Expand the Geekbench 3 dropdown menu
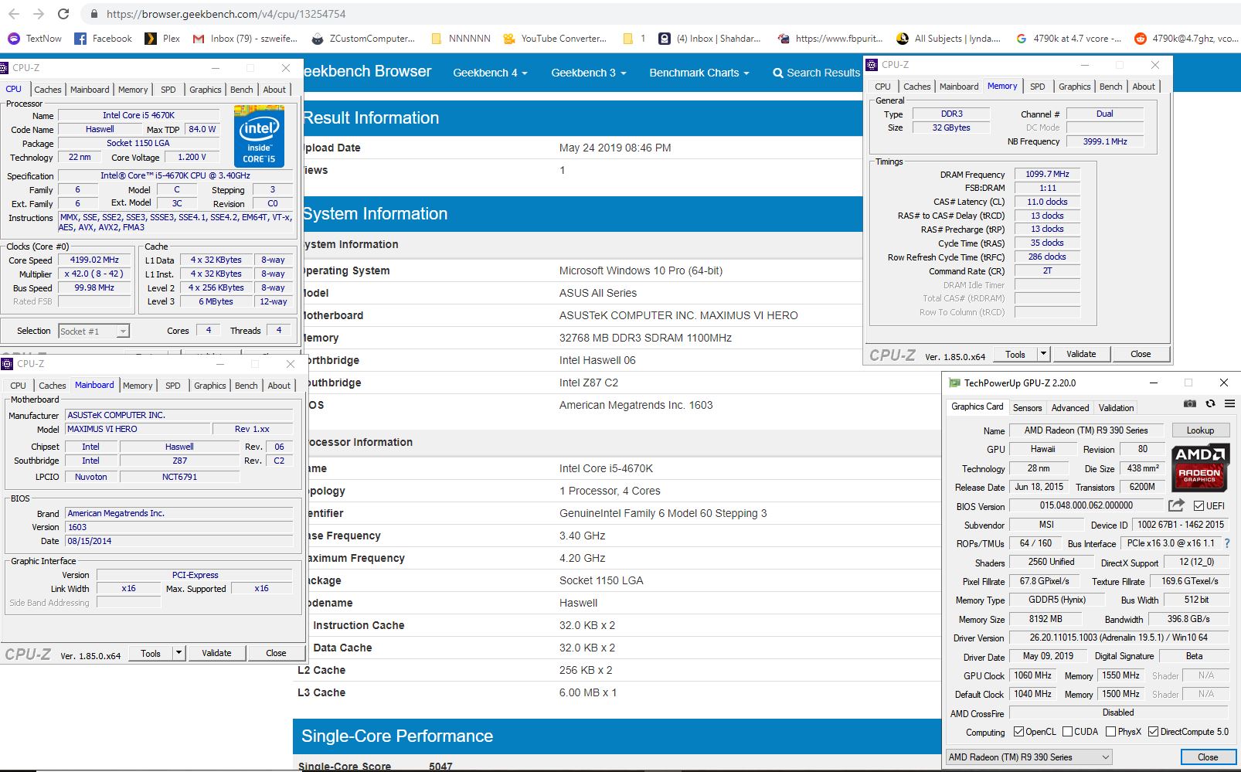 [x=588, y=73]
